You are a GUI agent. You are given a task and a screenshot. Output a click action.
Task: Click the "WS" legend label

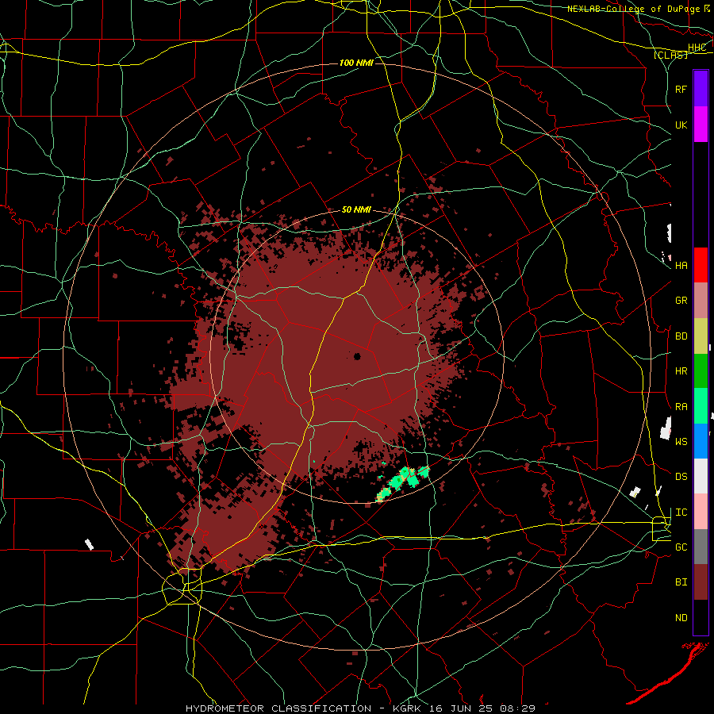click(x=681, y=442)
